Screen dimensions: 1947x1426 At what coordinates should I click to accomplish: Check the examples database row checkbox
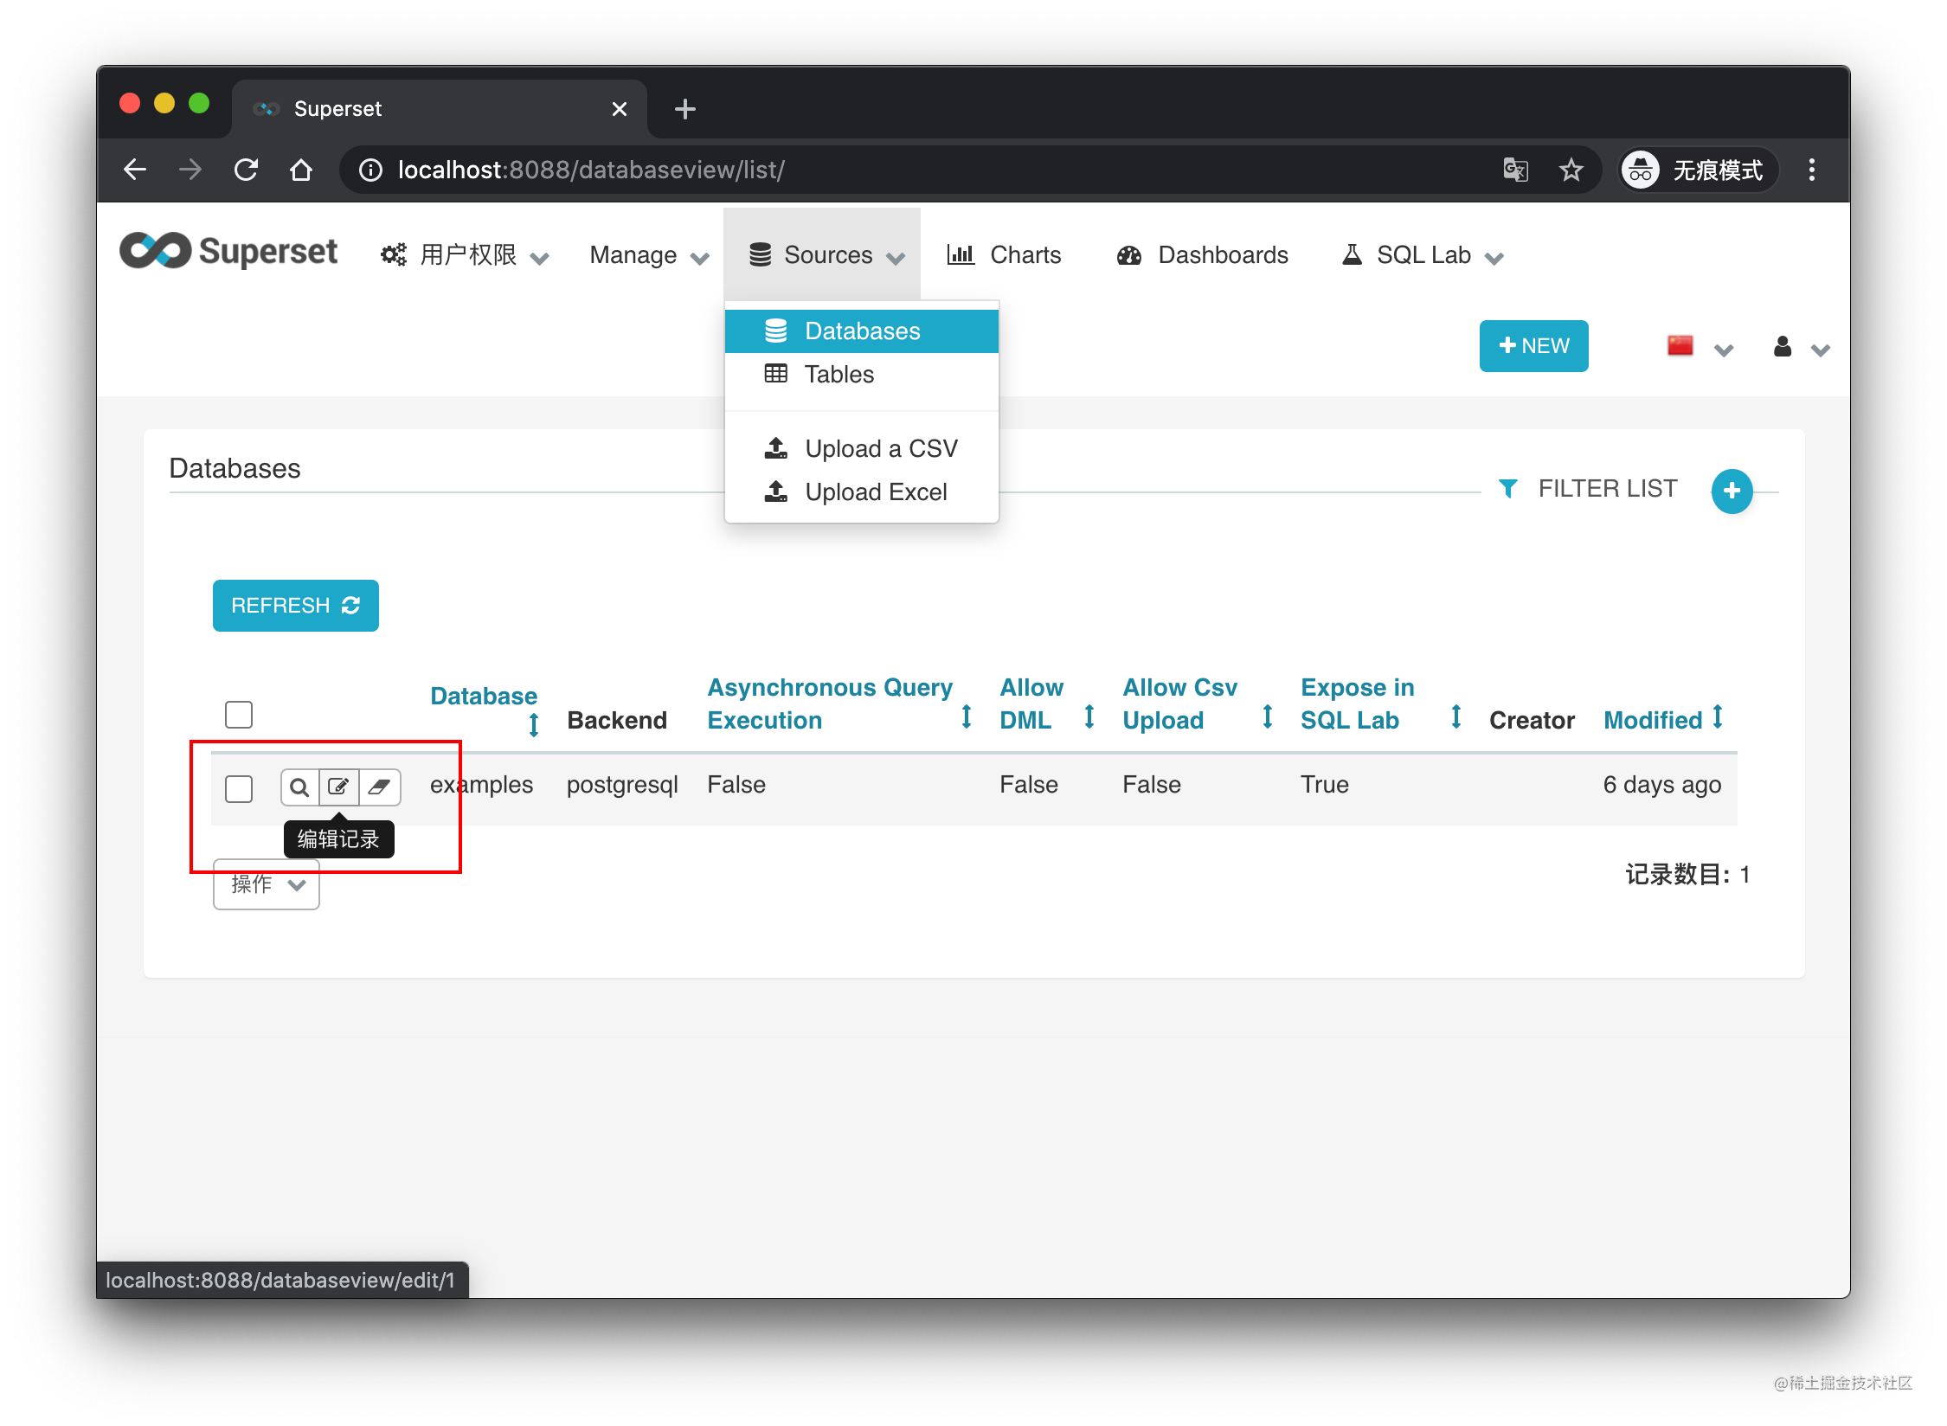point(238,788)
